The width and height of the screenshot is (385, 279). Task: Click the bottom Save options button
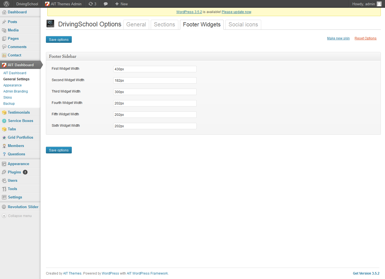[59, 150]
